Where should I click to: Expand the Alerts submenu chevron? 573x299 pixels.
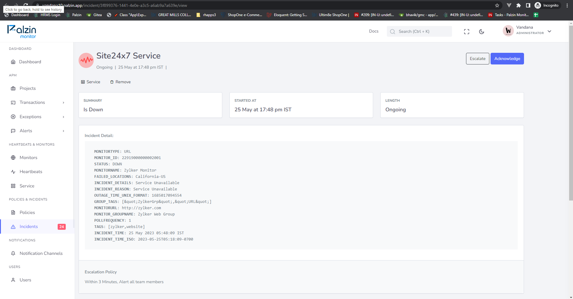pyautogui.click(x=63, y=131)
